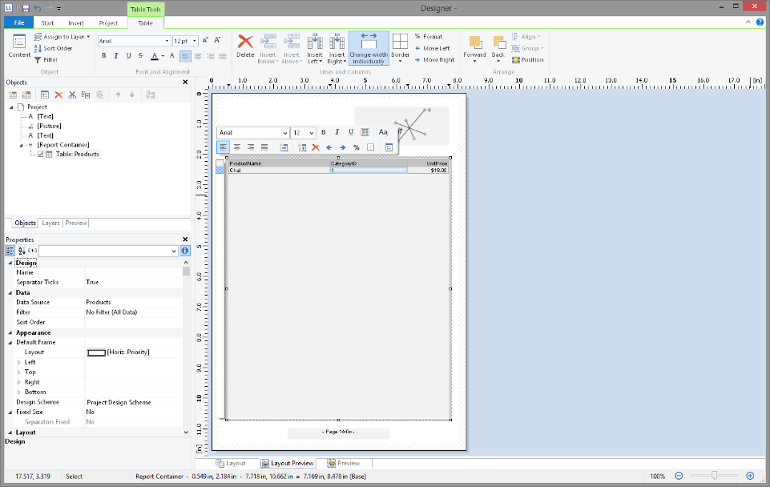Image resolution: width=770 pixels, height=487 pixels.
Task: Toggle Italic in the floating mini toolbar
Action: click(337, 132)
